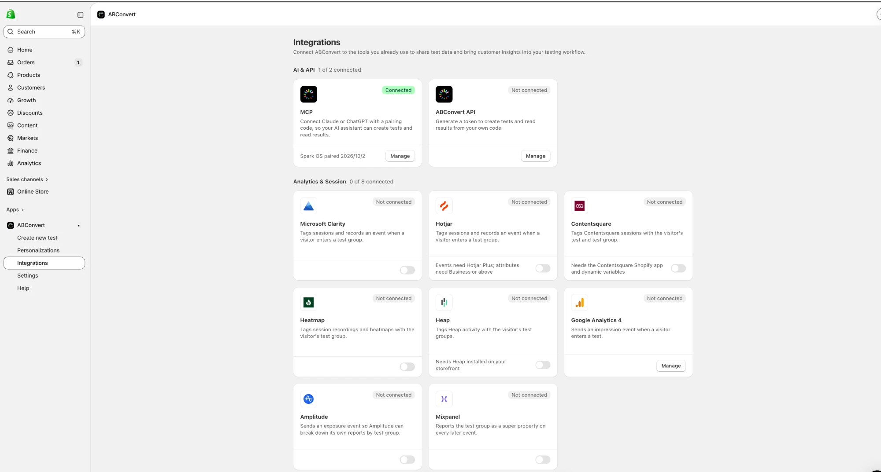Expand the Apps section
This screenshot has width=881, height=472.
point(15,210)
